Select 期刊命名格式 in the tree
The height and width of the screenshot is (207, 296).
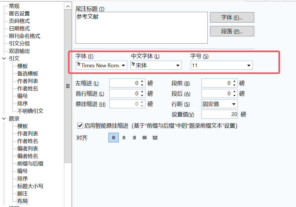click(25, 36)
